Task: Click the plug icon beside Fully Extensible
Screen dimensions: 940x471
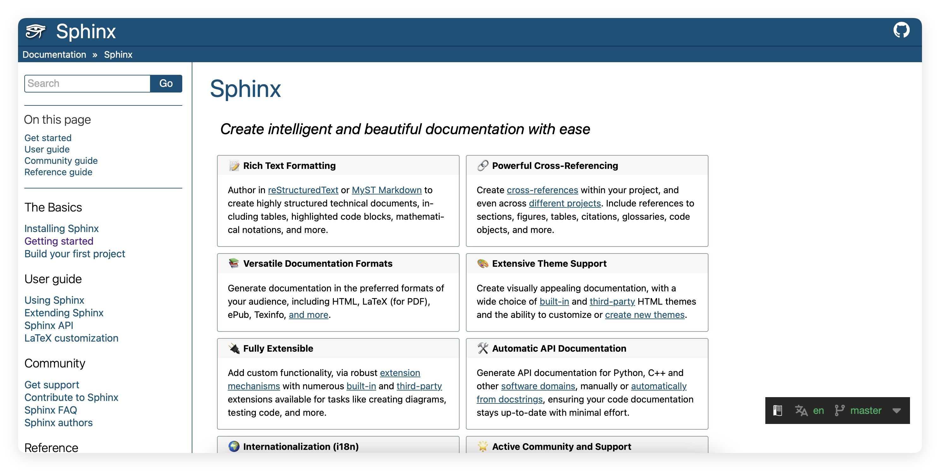Action: (x=234, y=349)
